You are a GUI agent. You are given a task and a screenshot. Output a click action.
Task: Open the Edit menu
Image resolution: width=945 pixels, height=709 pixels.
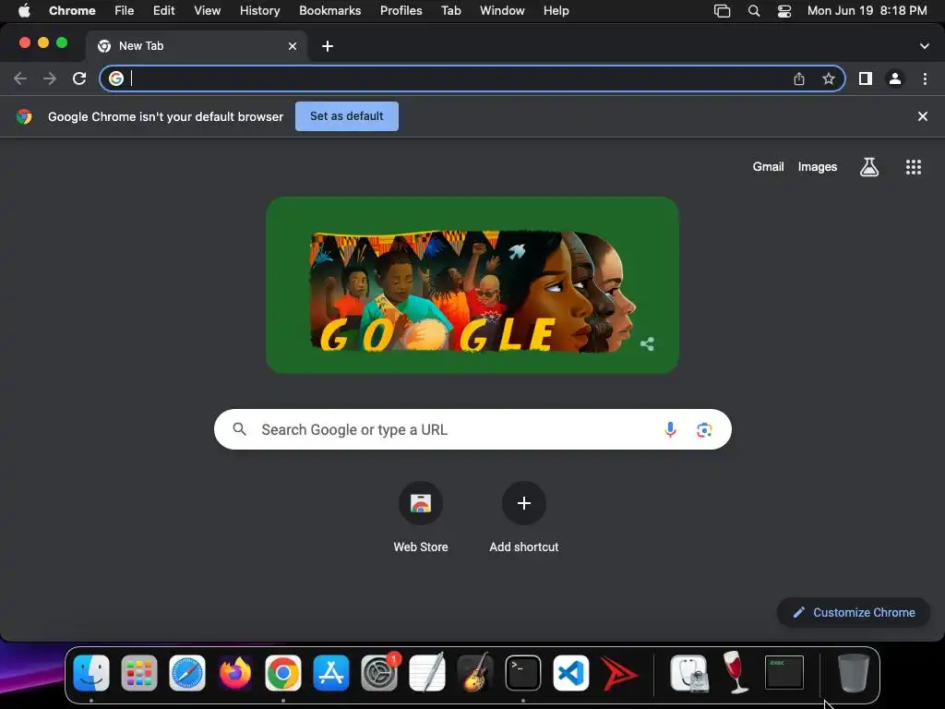(x=164, y=11)
